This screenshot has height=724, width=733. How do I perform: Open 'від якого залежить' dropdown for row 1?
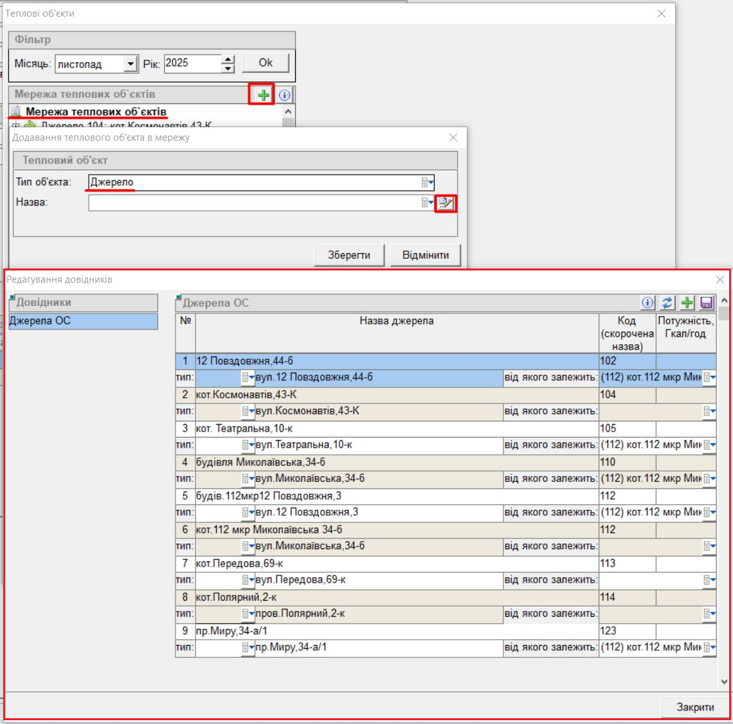pyautogui.click(x=710, y=378)
